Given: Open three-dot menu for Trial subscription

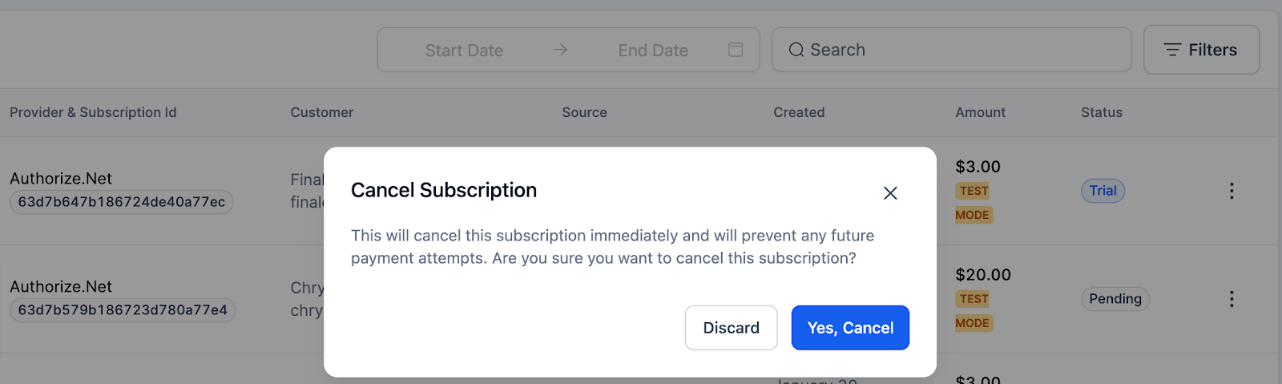Looking at the screenshot, I should tap(1232, 191).
